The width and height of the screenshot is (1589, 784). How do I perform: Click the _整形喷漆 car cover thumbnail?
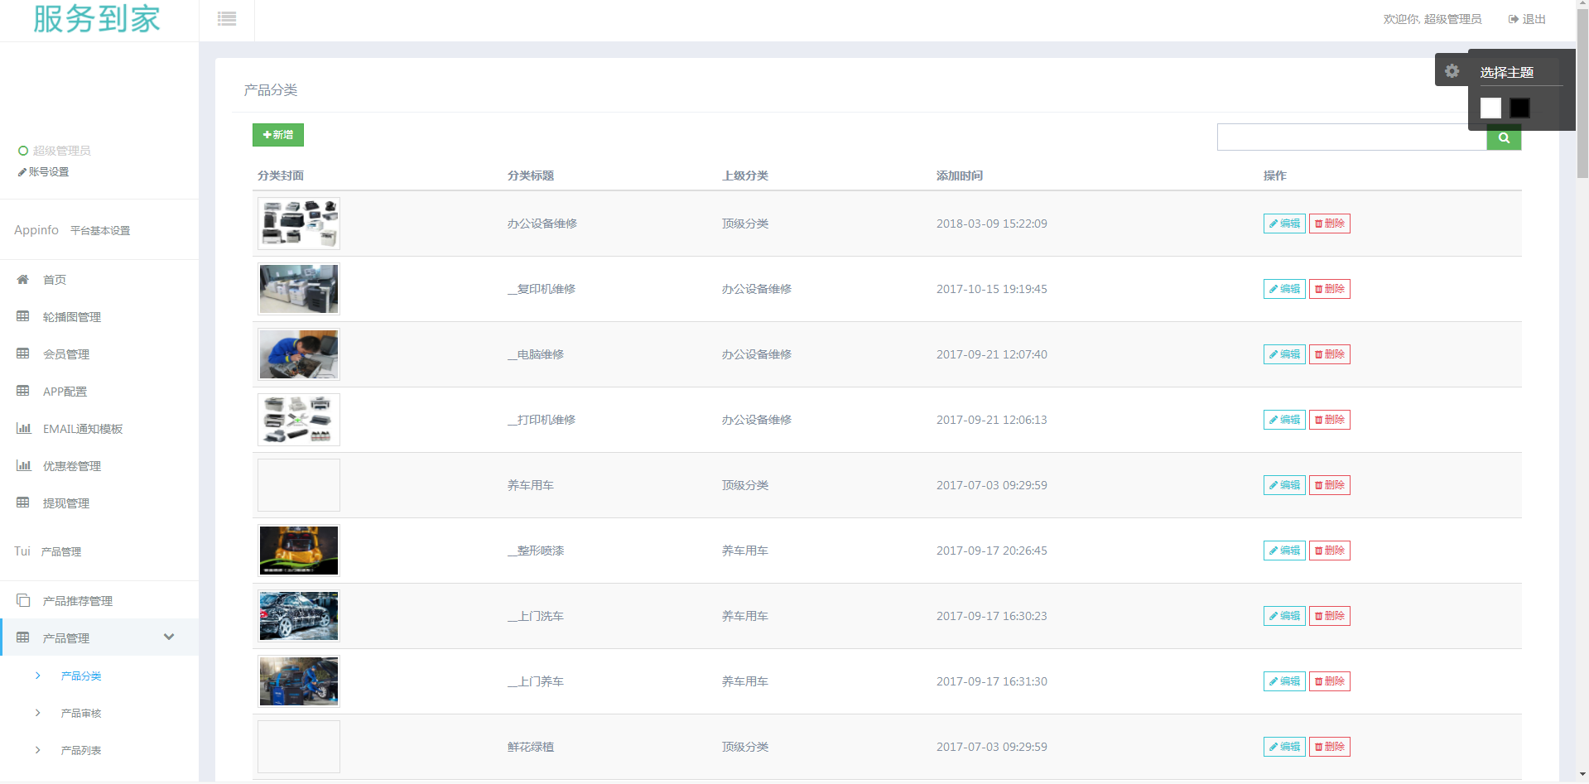pos(299,551)
